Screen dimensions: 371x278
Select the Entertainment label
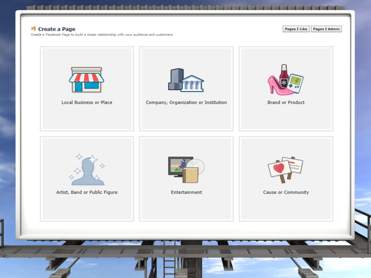click(x=186, y=192)
